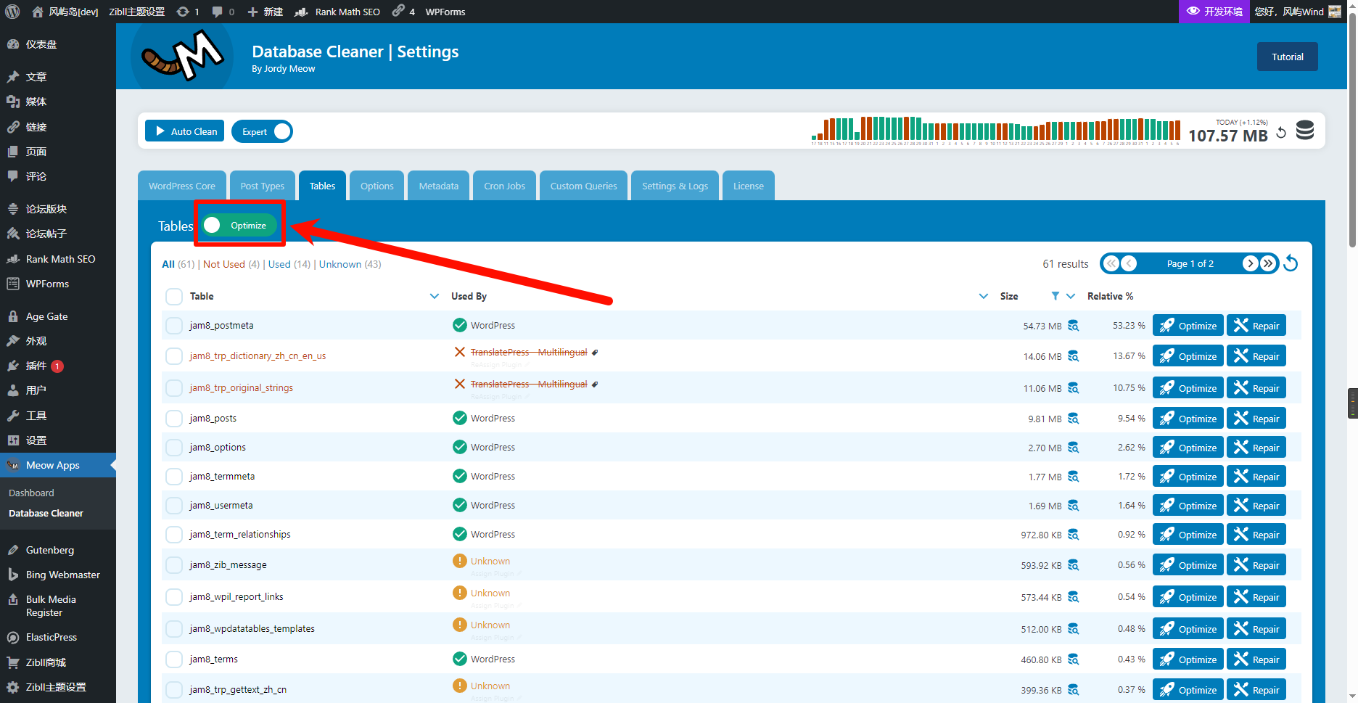Click the Size column filter funnel

1055,296
